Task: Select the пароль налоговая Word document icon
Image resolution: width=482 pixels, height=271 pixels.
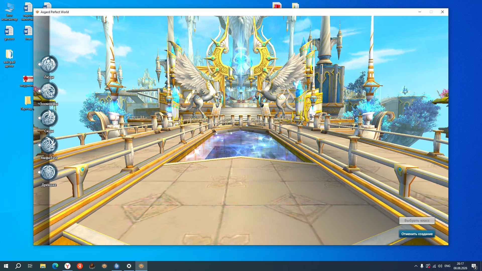Action: (x=28, y=12)
